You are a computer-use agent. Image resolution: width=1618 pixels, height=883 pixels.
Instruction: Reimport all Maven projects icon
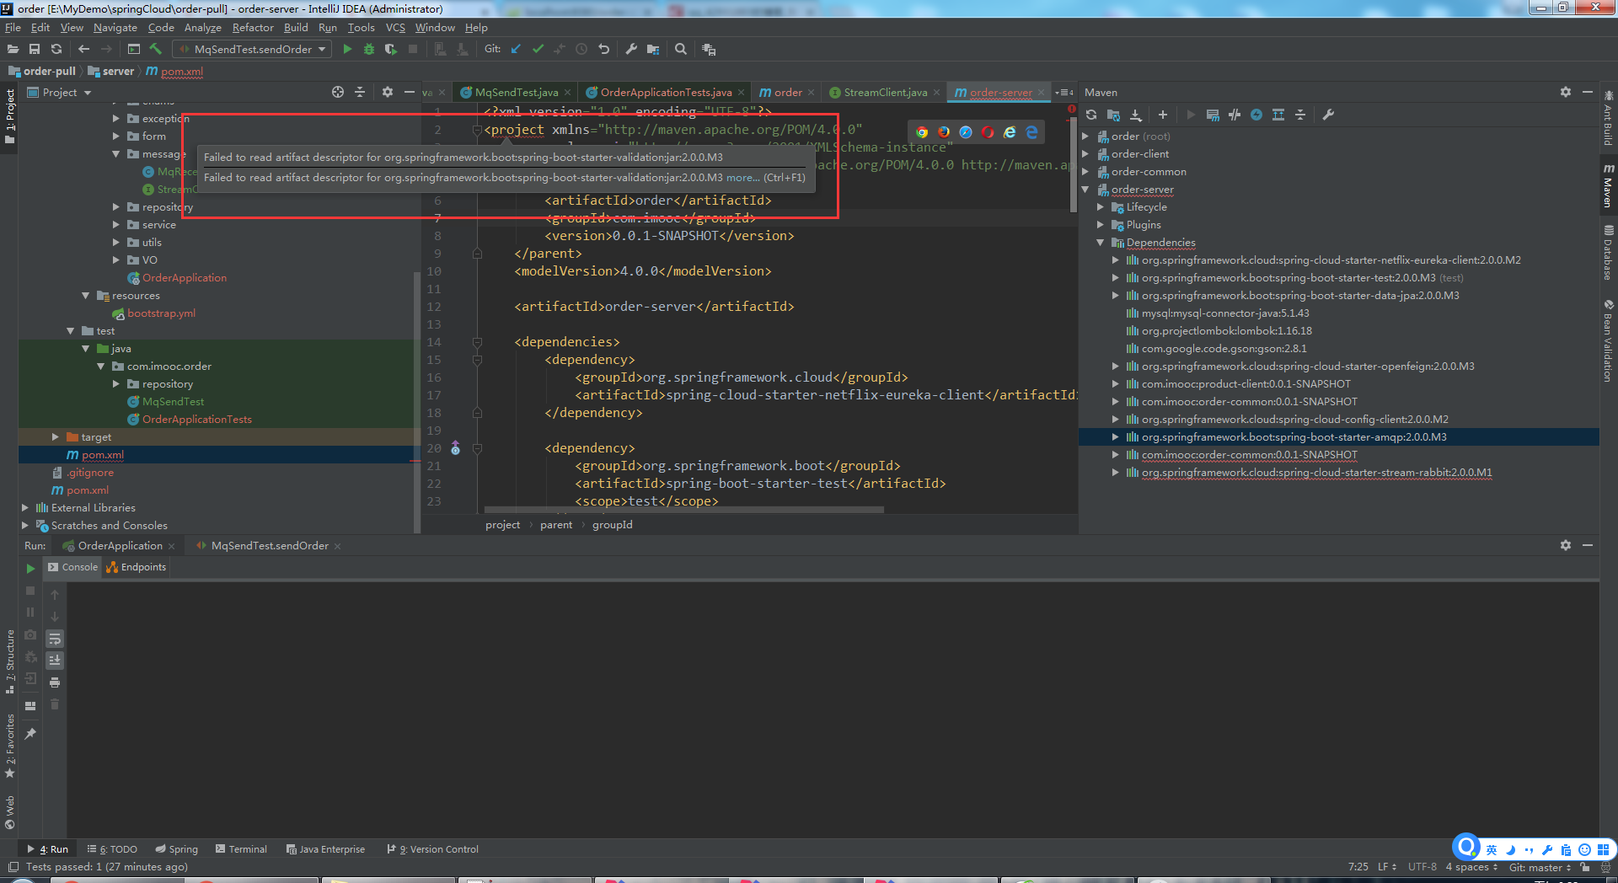(1091, 115)
